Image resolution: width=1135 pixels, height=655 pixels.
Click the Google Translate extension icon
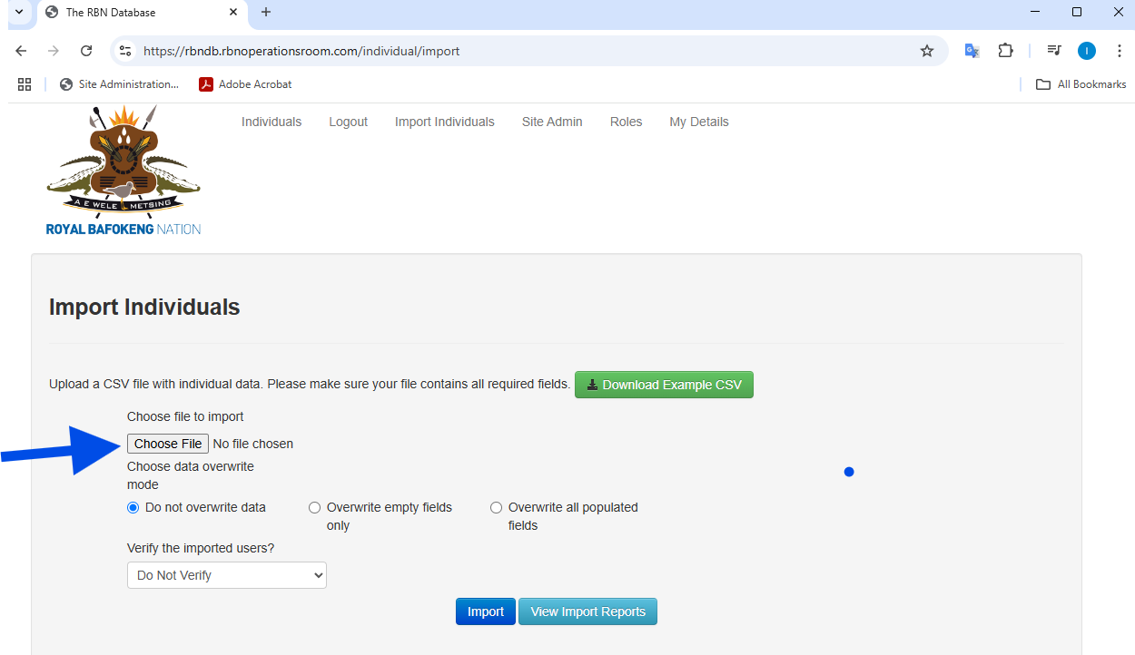click(x=972, y=51)
